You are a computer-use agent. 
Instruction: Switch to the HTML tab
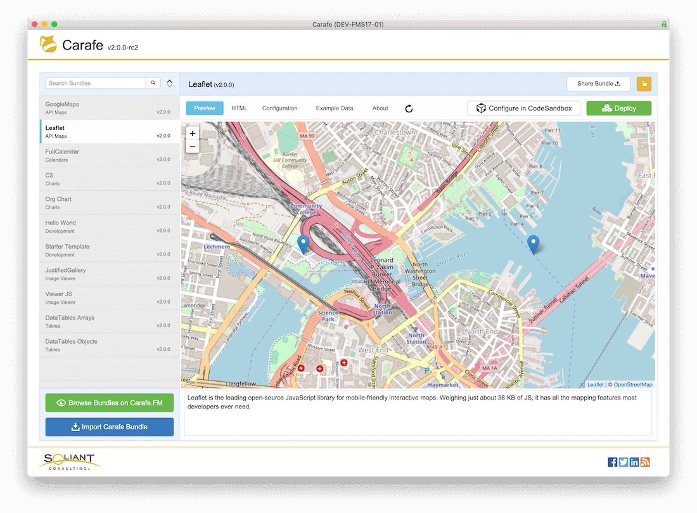[x=239, y=108]
